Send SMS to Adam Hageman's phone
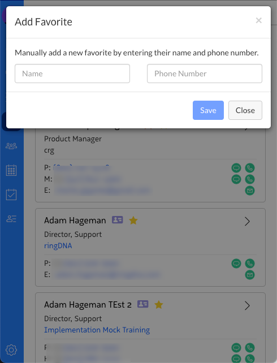This screenshot has height=363, width=277. point(236,263)
